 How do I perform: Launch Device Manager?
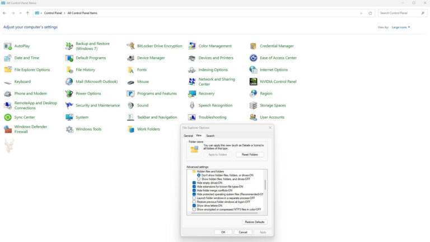[x=146, y=58]
